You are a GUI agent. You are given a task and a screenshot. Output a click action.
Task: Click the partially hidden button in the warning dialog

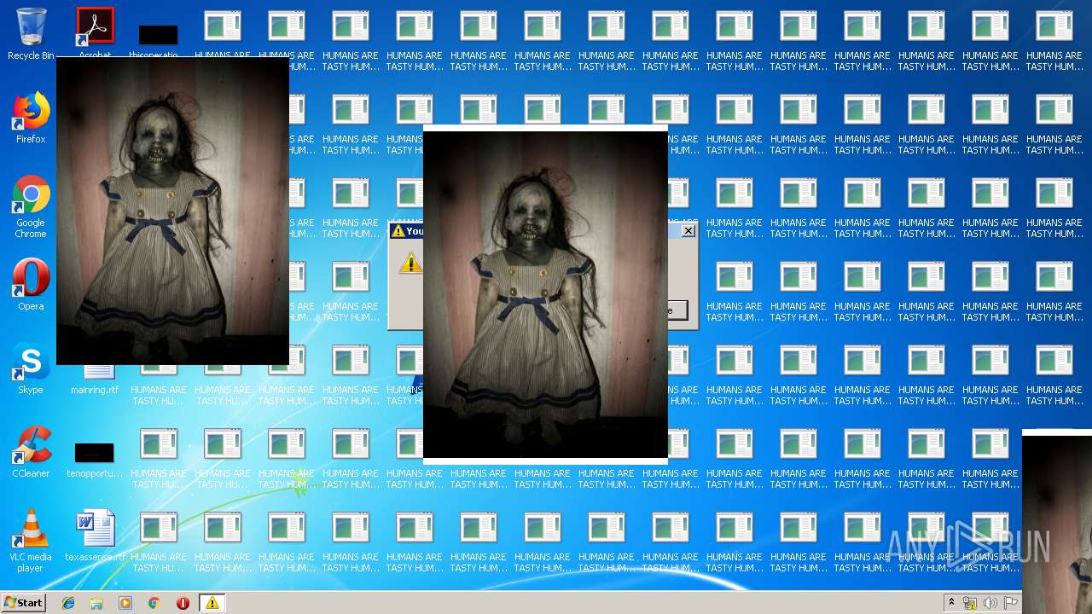(677, 310)
